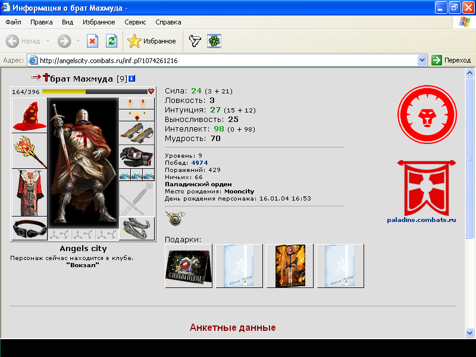Open paladins.combats.ru link
The image size is (476, 357).
[421, 220]
